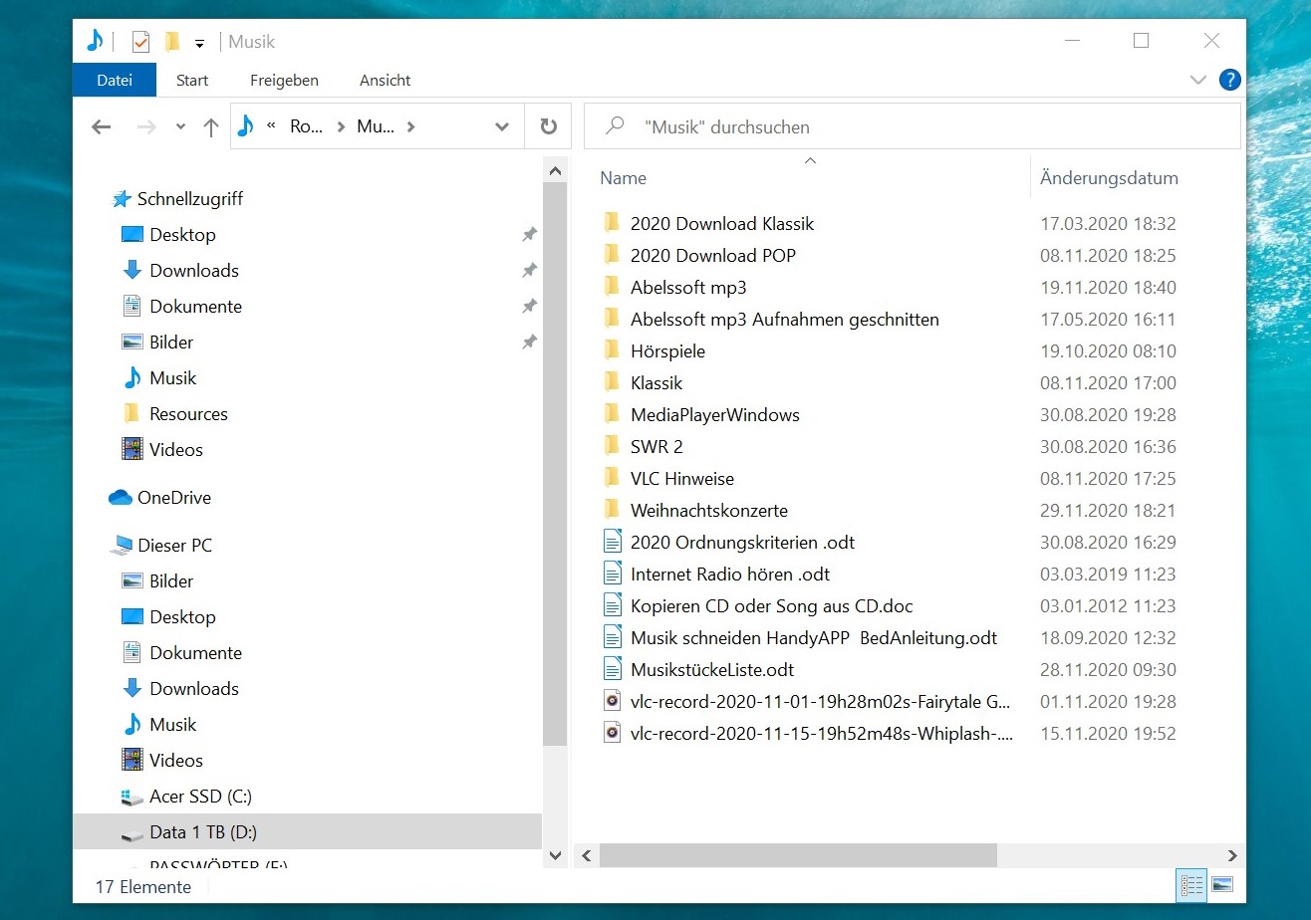Select MusikstückeListe.odt file

[712, 669]
